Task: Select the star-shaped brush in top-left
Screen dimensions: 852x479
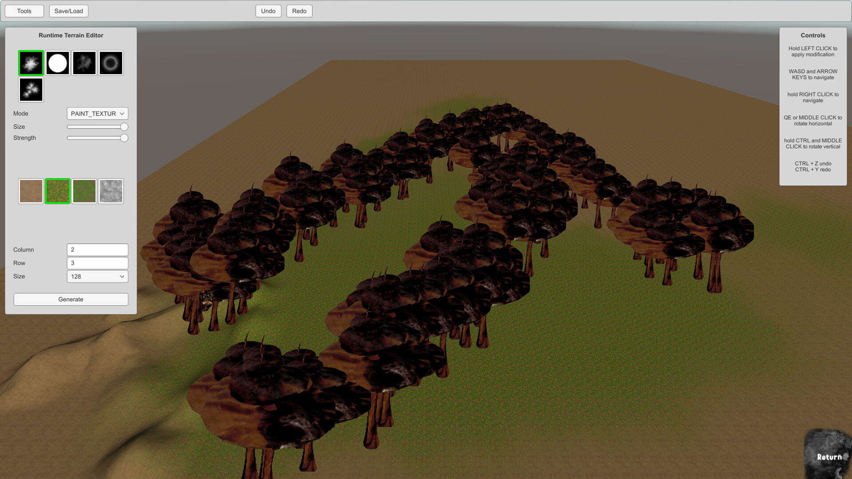Action: (31, 63)
